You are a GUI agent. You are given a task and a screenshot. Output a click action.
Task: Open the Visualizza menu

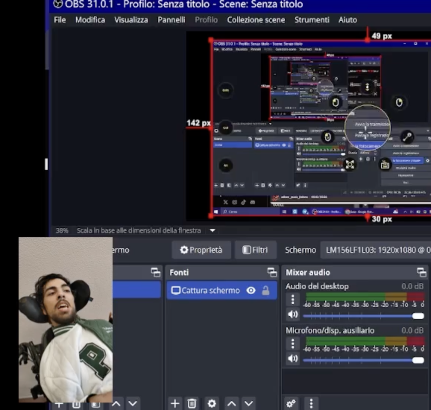(131, 20)
